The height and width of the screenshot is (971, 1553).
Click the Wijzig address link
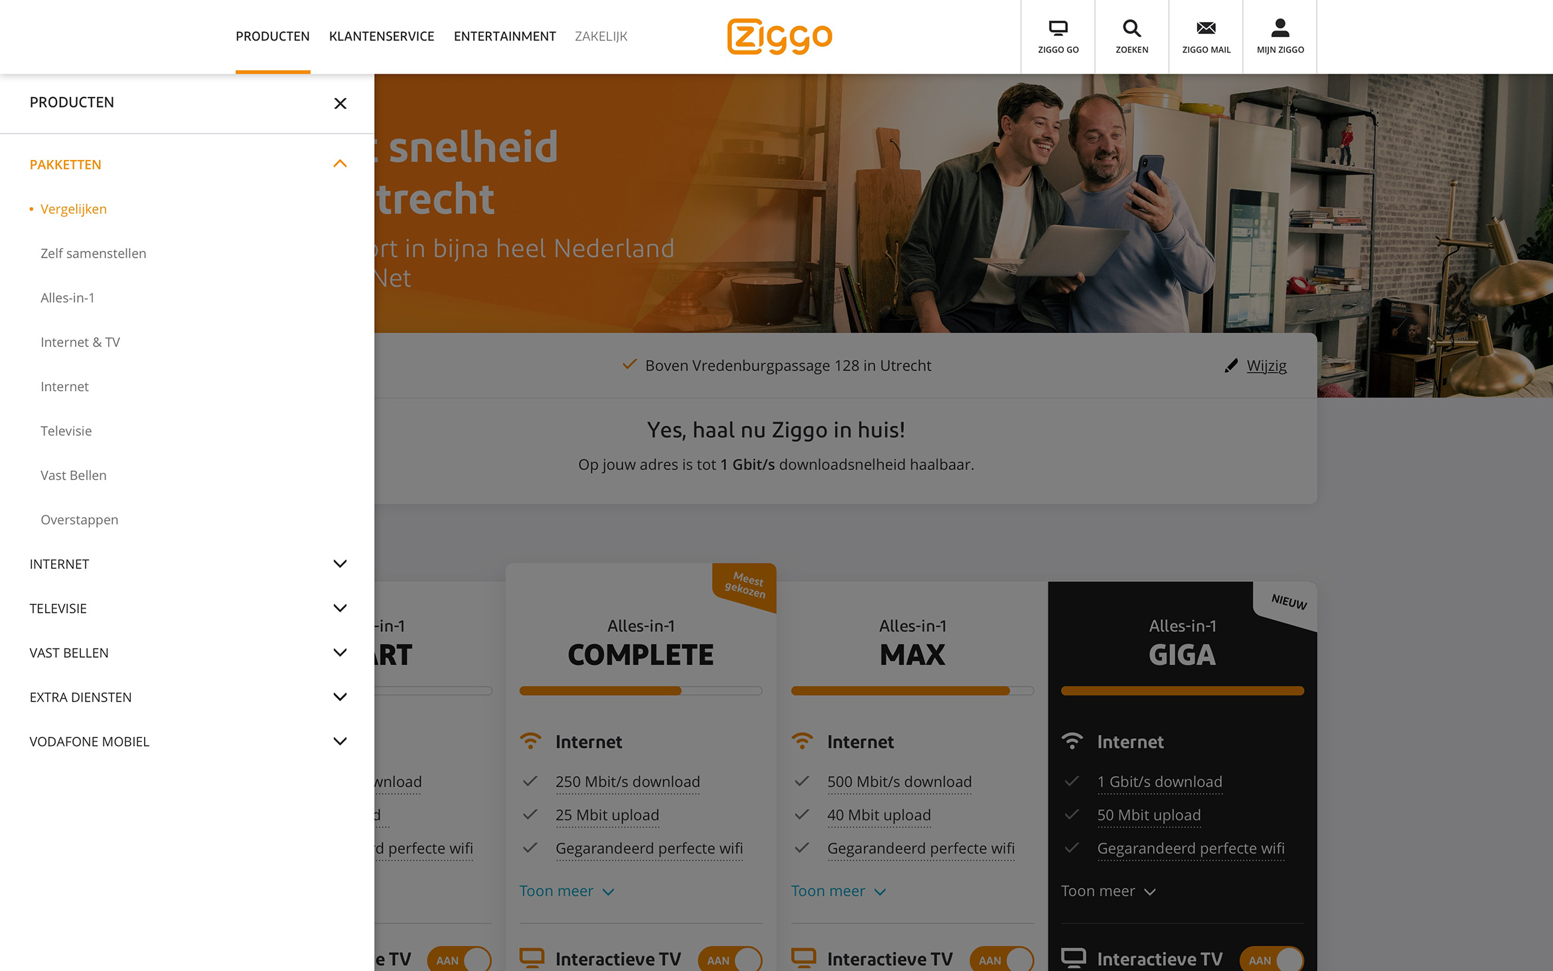coord(1266,366)
